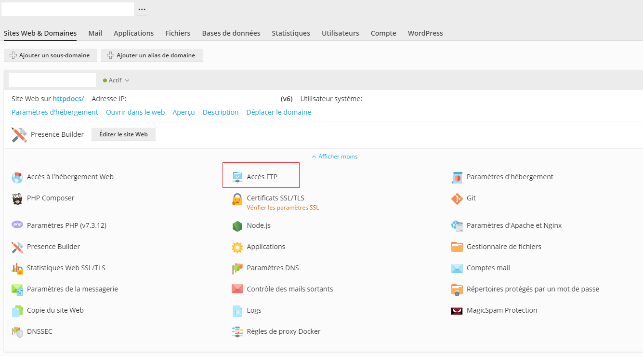Go to the Statistiques tab
The image size is (643, 356).
tap(291, 33)
